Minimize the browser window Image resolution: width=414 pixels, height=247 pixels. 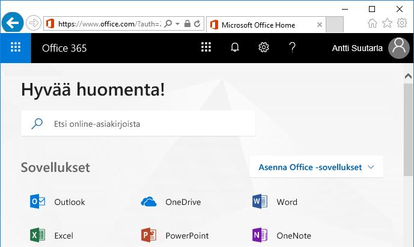coord(345,9)
